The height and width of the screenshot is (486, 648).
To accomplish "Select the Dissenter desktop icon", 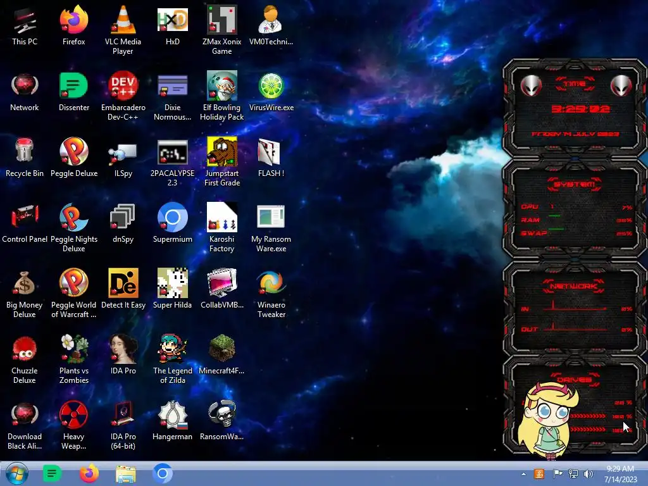I will click(73, 85).
